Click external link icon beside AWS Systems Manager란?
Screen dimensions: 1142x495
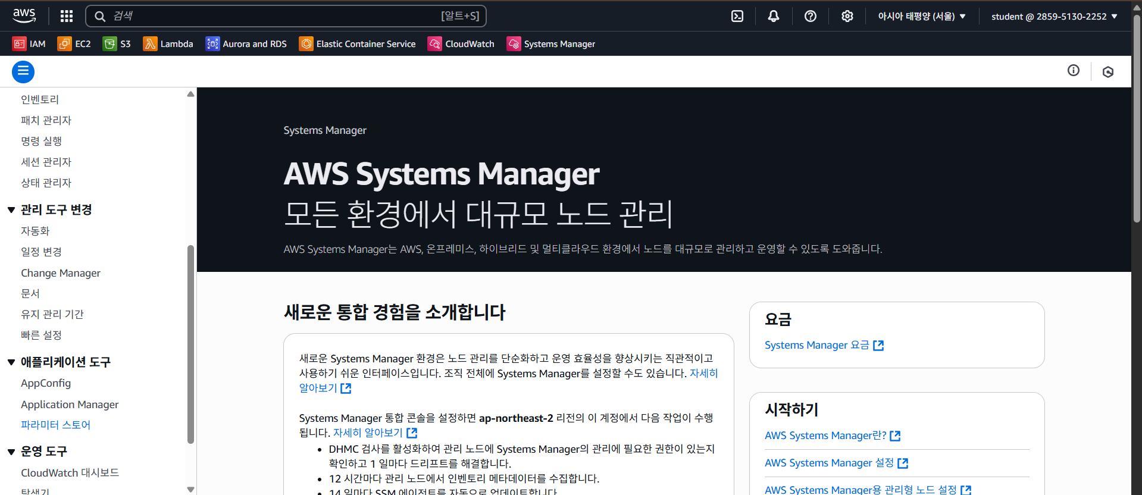(x=895, y=436)
